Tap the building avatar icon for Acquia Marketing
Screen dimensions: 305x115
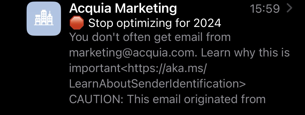(x=44, y=18)
